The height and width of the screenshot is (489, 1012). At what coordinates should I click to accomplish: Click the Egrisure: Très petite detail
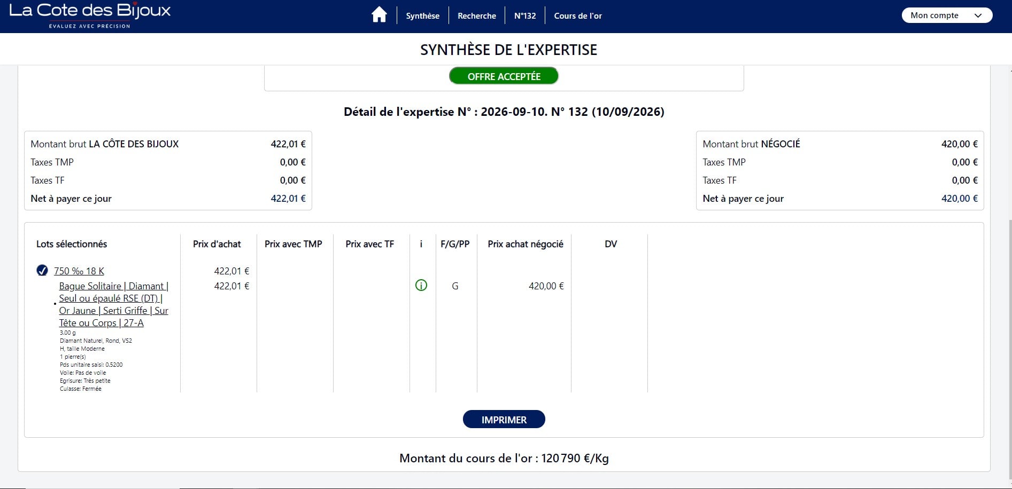point(85,381)
